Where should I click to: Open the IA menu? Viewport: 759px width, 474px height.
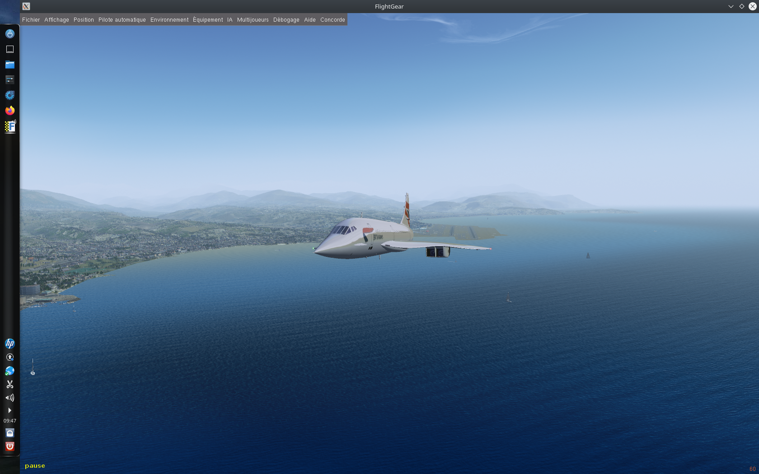[230, 20]
